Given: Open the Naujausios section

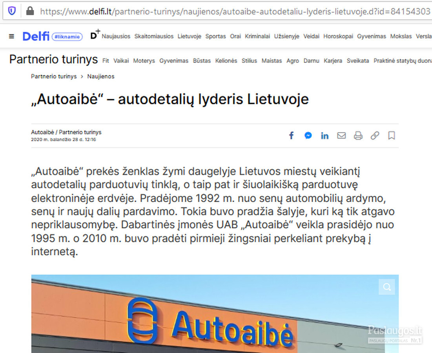Looking at the screenshot, I should (x=116, y=36).
